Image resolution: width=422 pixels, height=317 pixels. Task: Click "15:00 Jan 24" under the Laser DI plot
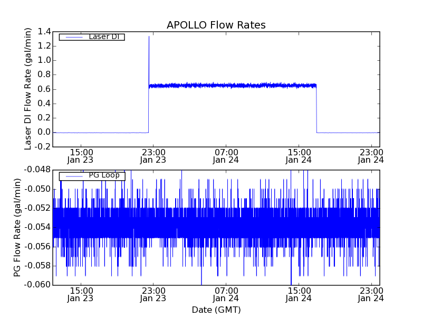pos(299,156)
